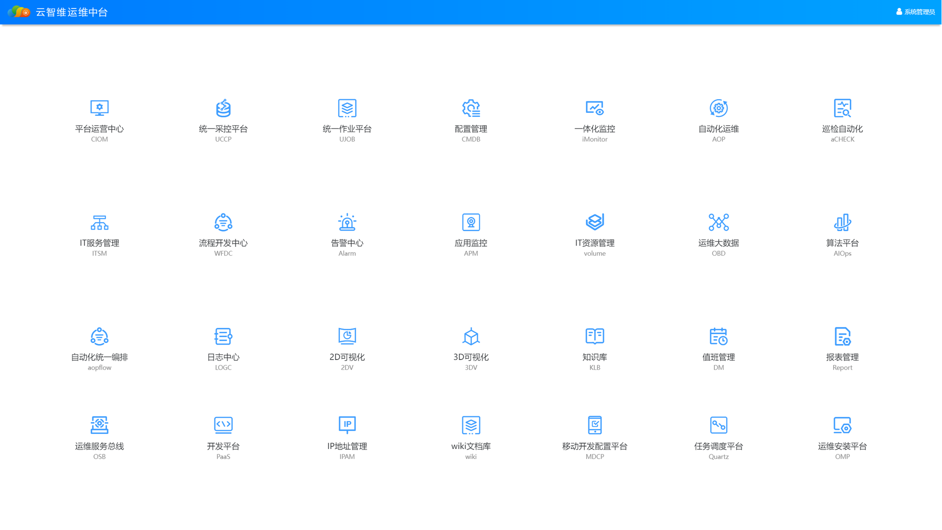Launch the 流程开发中心 WFDC icon
The width and height of the screenshot is (942, 530).
(223, 222)
